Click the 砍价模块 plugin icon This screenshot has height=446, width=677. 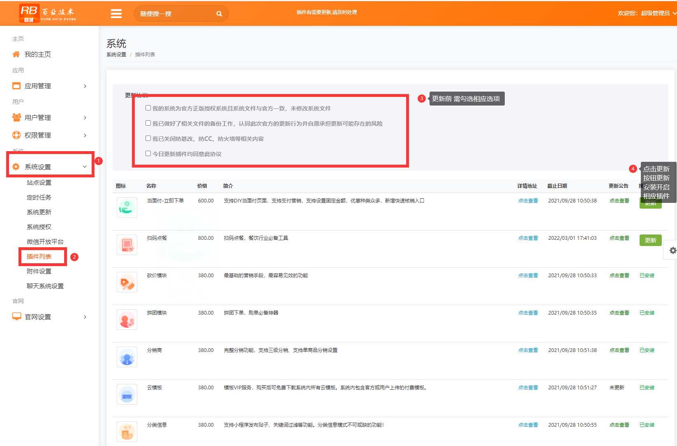[127, 282]
